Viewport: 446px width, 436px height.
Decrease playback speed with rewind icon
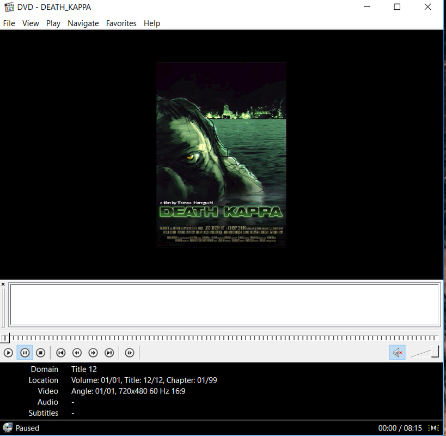[77, 353]
